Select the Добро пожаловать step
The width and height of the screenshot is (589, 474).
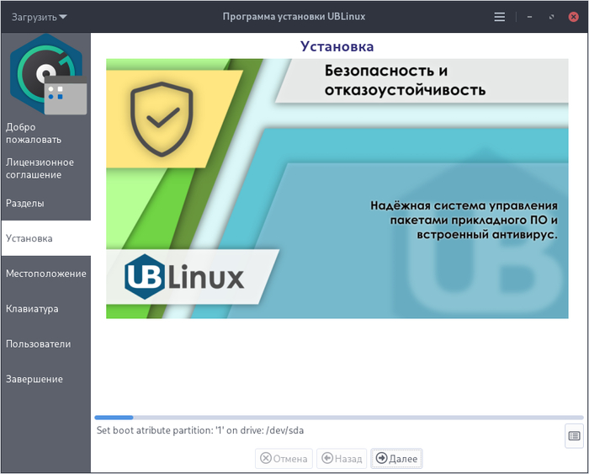coord(45,133)
